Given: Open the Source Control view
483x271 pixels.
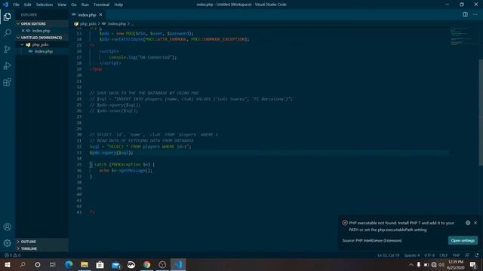Looking at the screenshot, I should click(x=7, y=49).
